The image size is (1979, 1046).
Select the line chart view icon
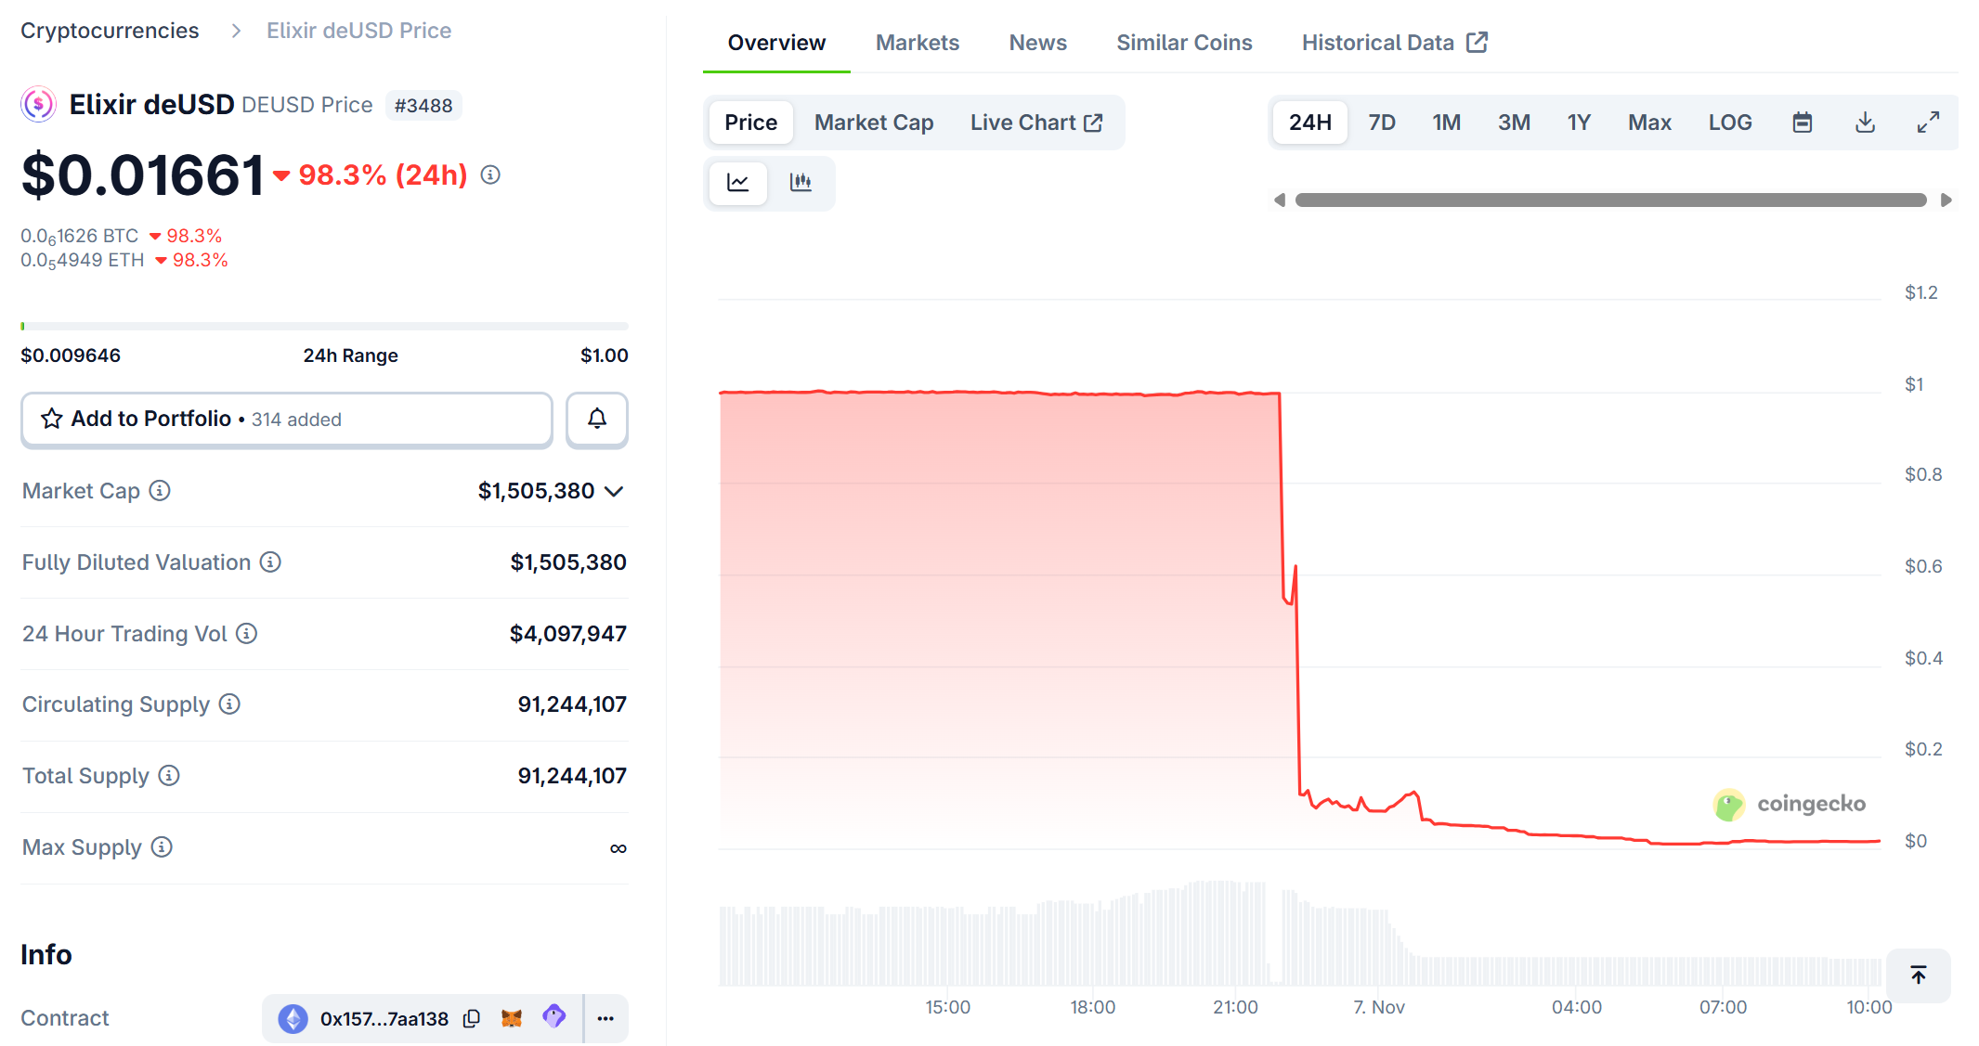[737, 183]
